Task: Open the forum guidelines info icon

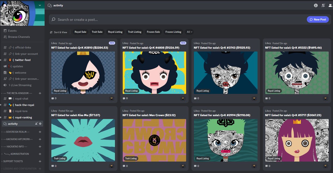Action: (x=316, y=5)
